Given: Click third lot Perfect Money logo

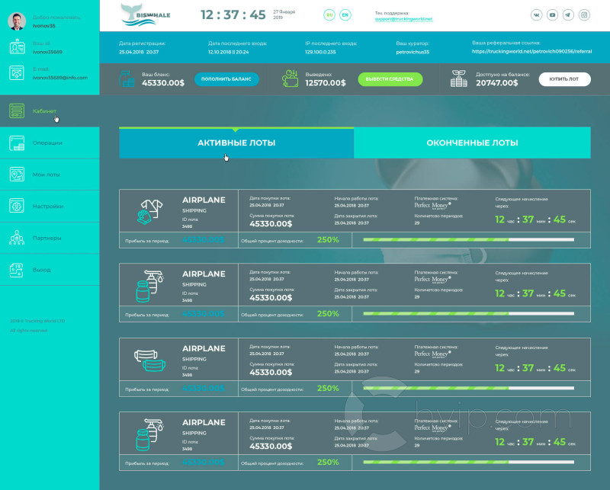Looking at the screenshot, I should click(x=432, y=354).
